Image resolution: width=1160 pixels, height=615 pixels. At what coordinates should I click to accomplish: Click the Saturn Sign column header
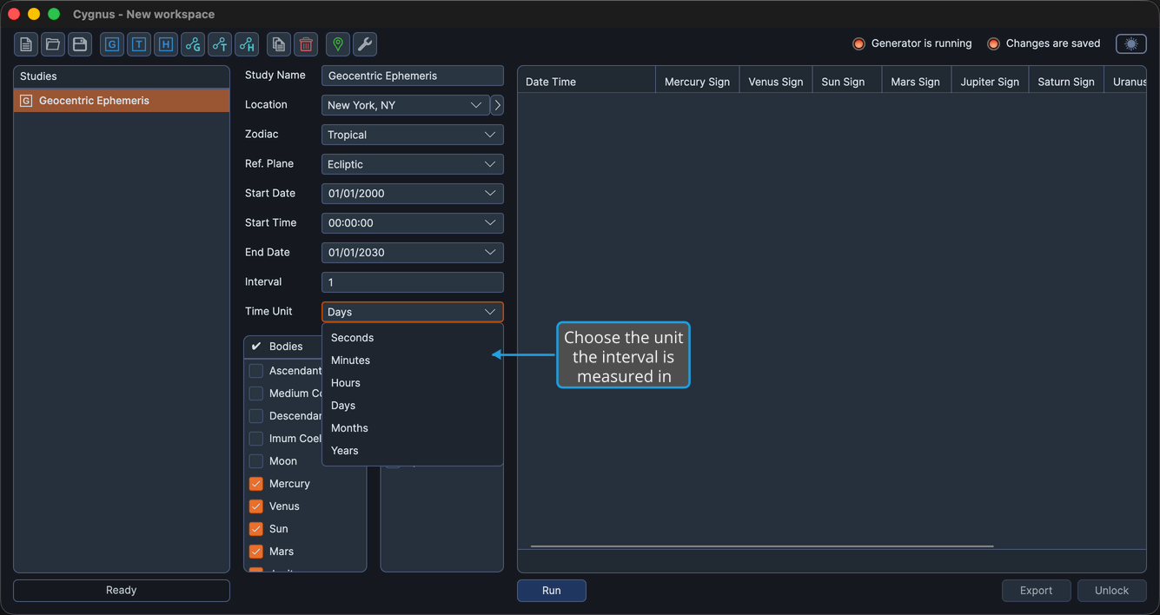(x=1066, y=82)
